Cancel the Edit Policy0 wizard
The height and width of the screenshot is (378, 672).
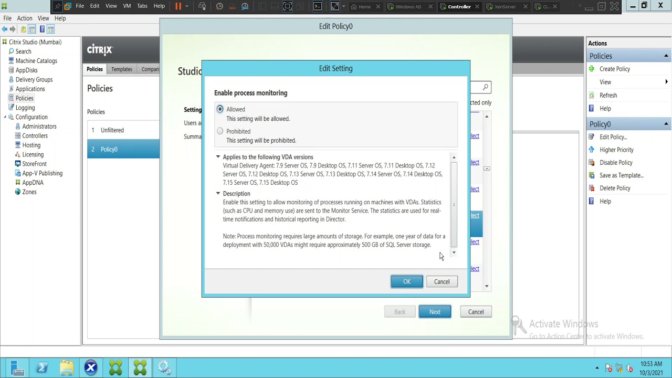click(476, 312)
